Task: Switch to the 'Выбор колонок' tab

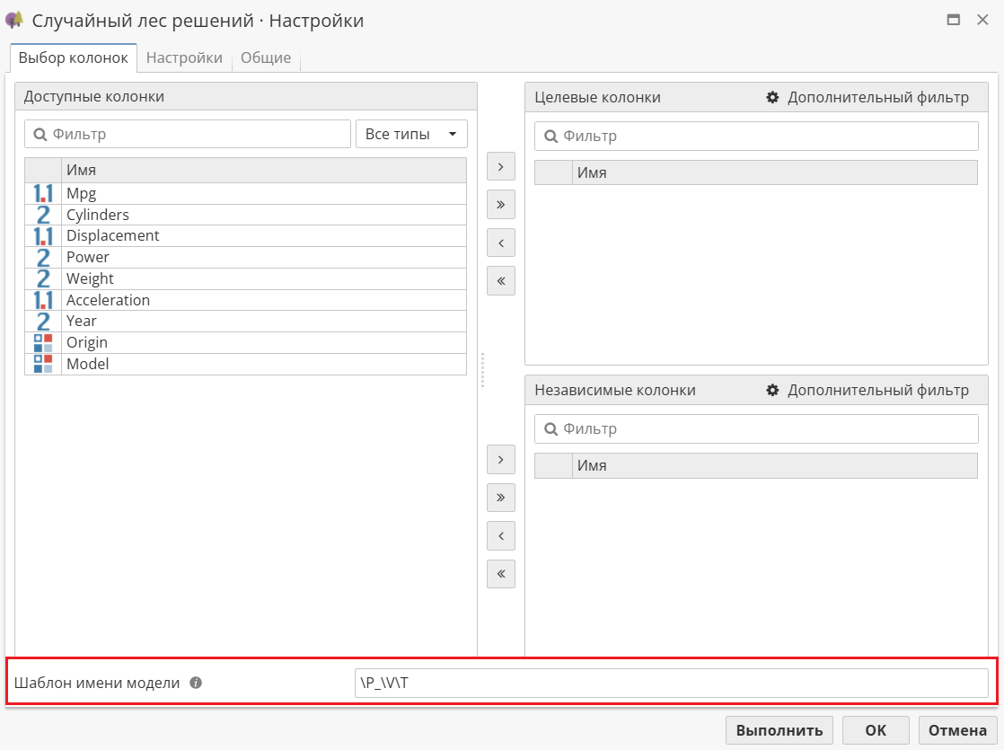Action: [73, 57]
